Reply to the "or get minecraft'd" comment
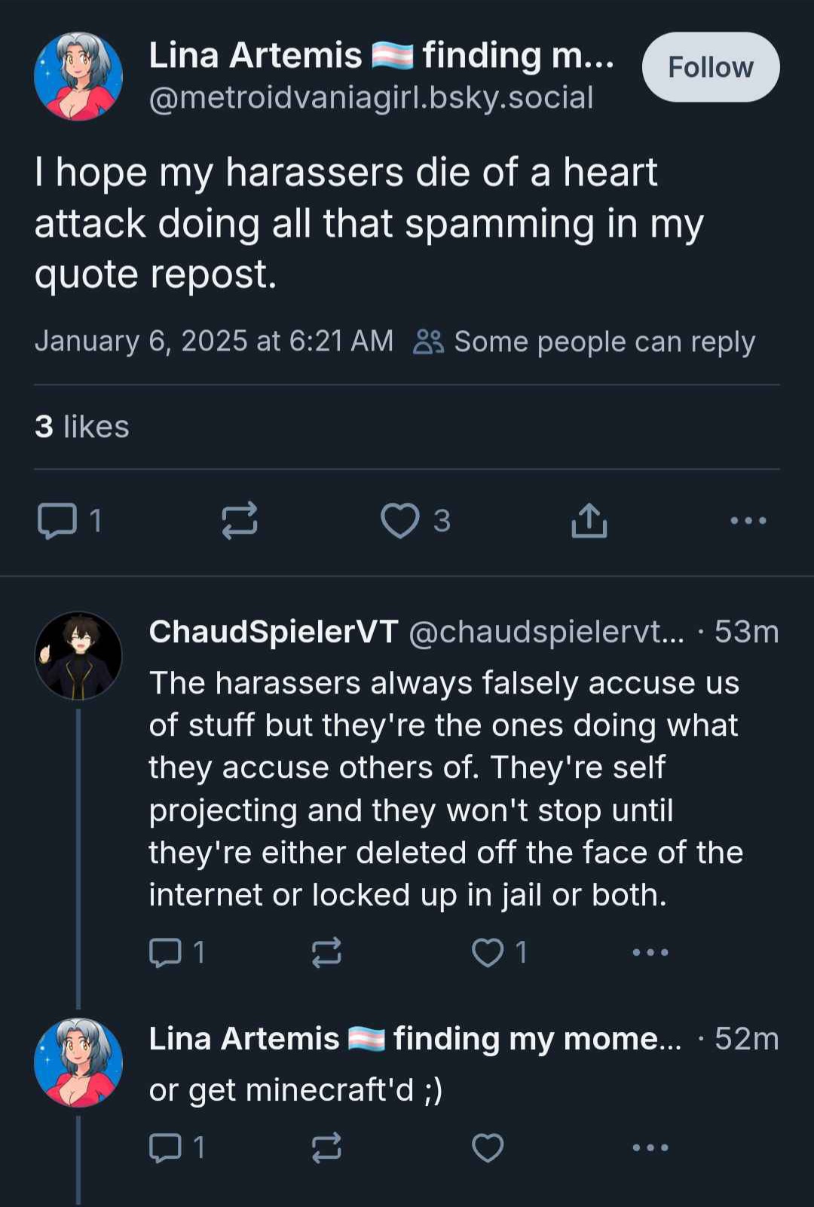The image size is (814, 1207). 165,1147
